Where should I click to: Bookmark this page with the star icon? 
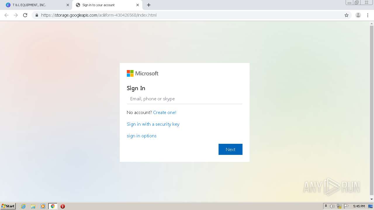tap(347, 15)
